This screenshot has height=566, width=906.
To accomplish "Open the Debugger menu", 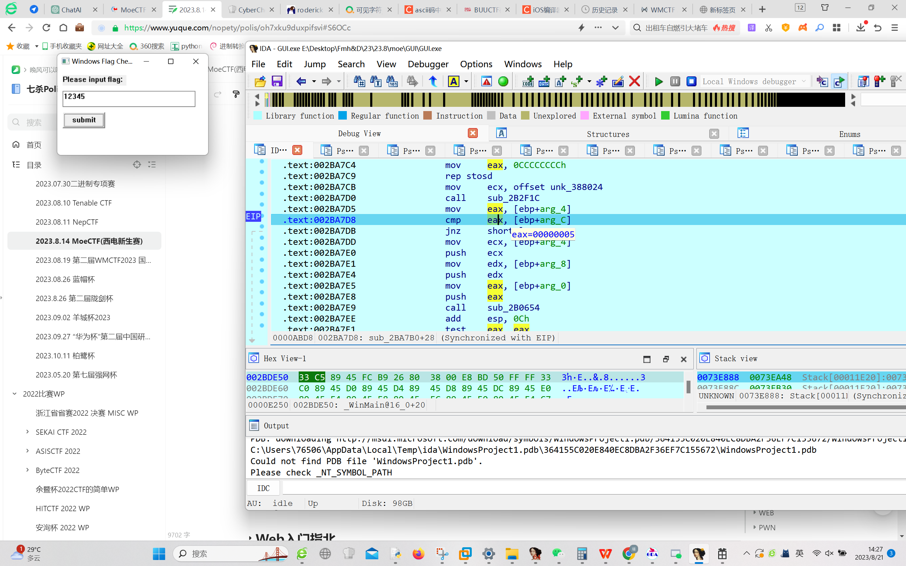I will click(x=428, y=64).
